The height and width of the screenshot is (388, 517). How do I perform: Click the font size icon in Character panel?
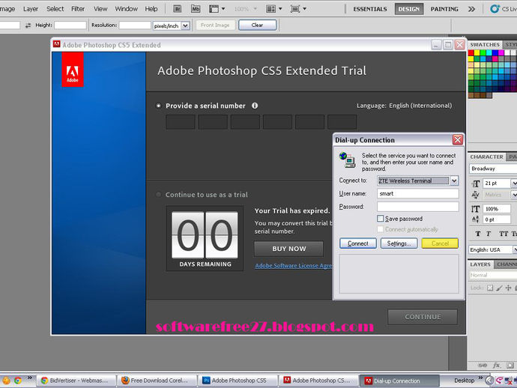click(x=476, y=184)
